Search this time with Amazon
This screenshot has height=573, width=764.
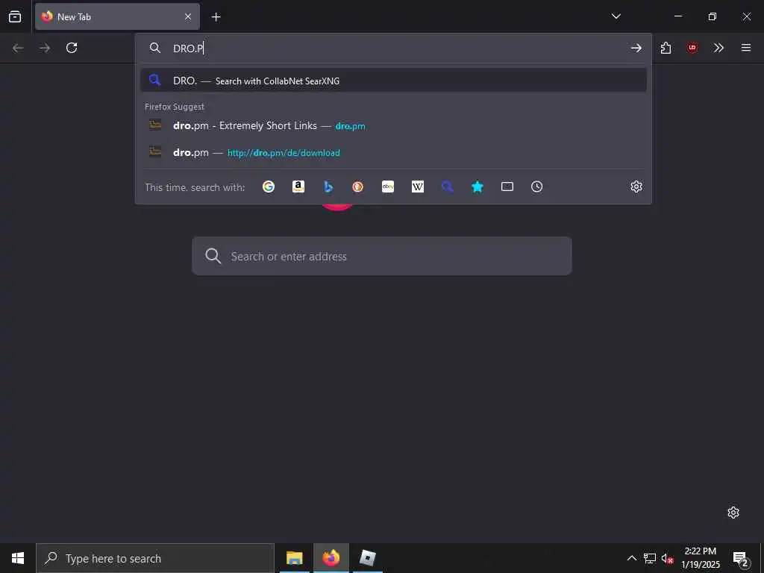[x=298, y=187]
